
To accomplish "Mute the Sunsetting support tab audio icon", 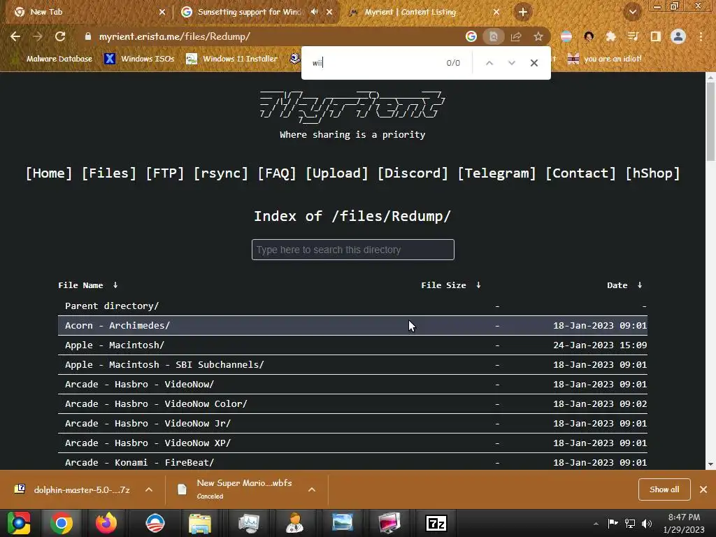I will (x=314, y=12).
